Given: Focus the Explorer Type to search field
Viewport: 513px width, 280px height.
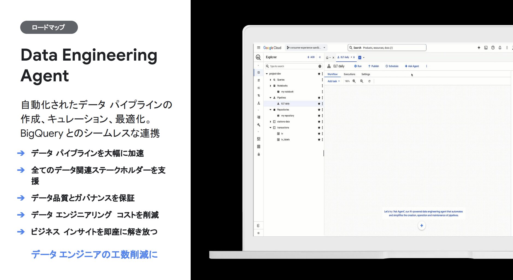Looking at the screenshot, I should (x=293, y=66).
